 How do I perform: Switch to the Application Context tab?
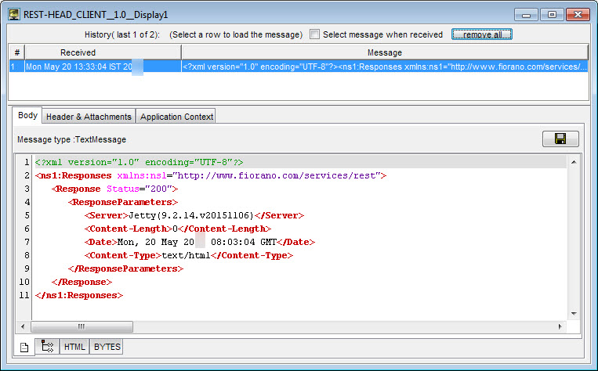(176, 117)
